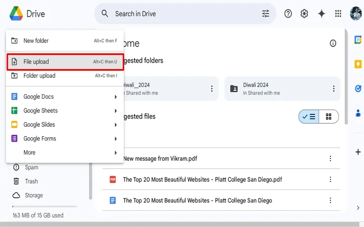Click the main content vertical scrollbar
Image resolution: width=364 pixels, height=227 pixels.
(x=346, y=76)
